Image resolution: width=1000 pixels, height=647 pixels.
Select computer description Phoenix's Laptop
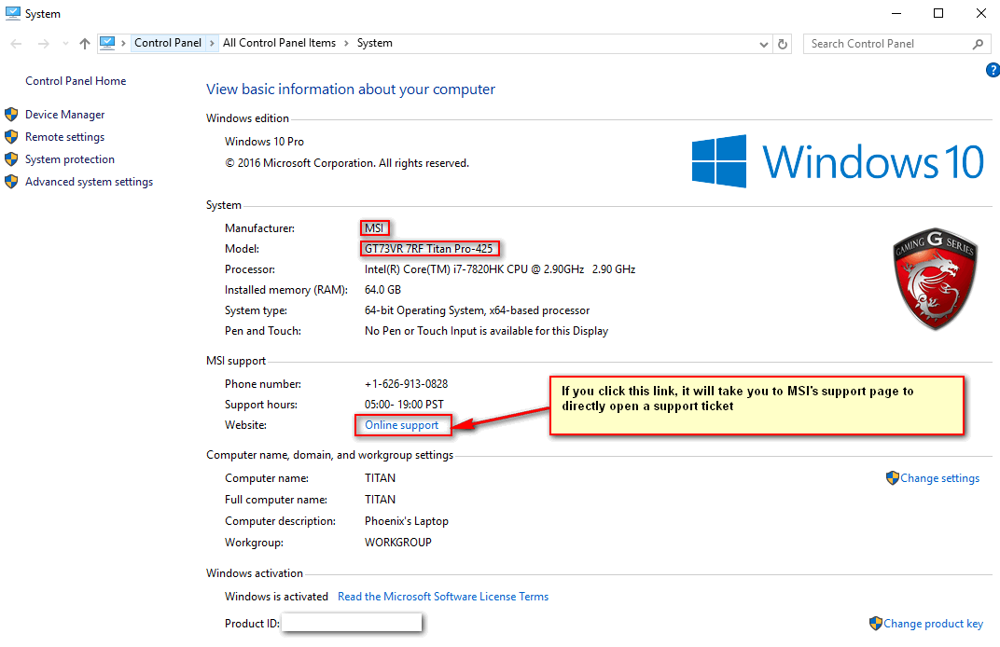click(x=407, y=521)
